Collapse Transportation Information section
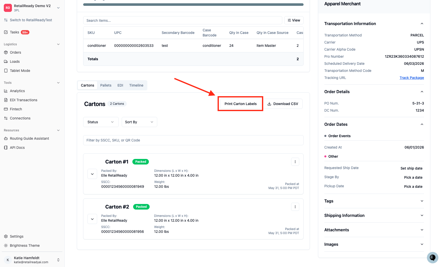The image size is (441, 267). pyautogui.click(x=422, y=24)
